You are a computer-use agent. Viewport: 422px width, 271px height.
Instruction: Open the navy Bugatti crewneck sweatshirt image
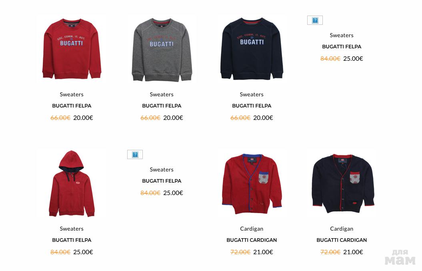tap(252, 49)
